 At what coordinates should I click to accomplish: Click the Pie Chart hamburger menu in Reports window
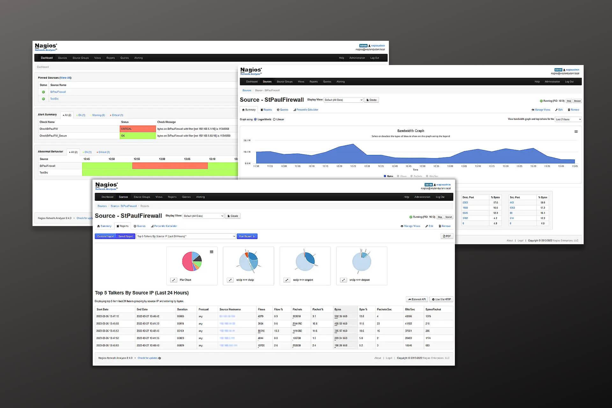[x=211, y=252]
